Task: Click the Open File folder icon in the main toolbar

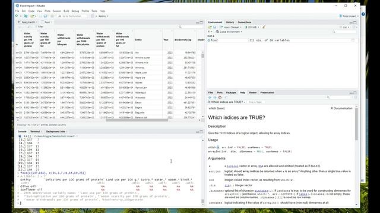Action: (32, 16)
